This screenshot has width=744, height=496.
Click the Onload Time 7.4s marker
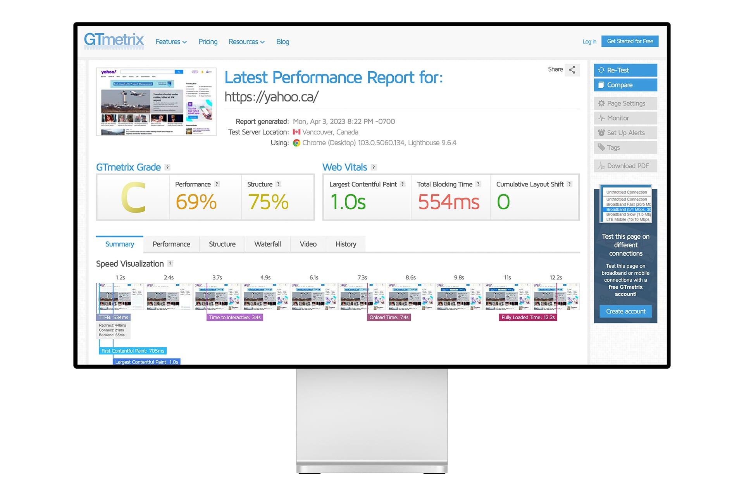point(389,317)
